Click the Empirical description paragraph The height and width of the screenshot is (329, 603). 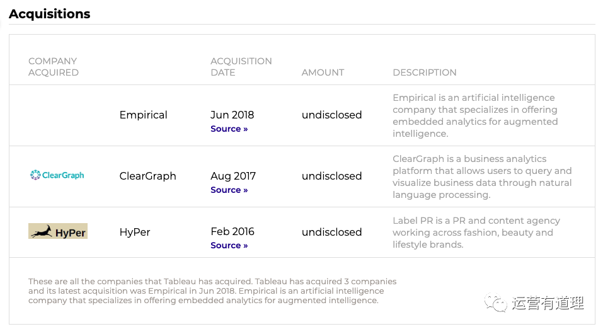475,115
